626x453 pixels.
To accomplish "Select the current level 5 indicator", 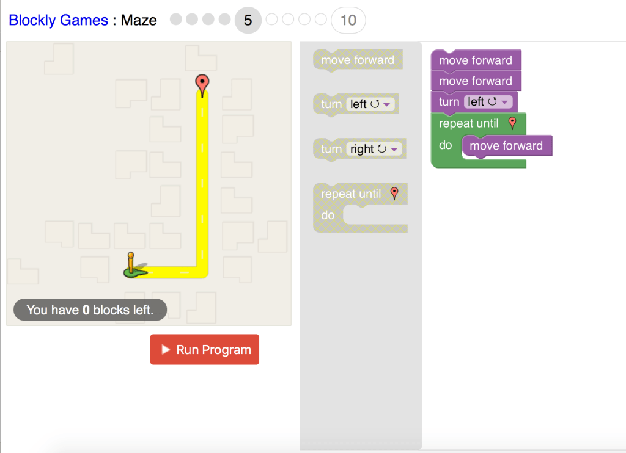I will (248, 20).
